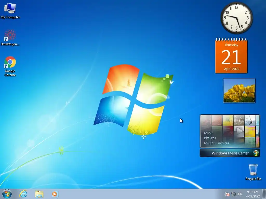Click the tulips slideshow gadget picture
The width and height of the screenshot is (266, 199).
pos(239,90)
